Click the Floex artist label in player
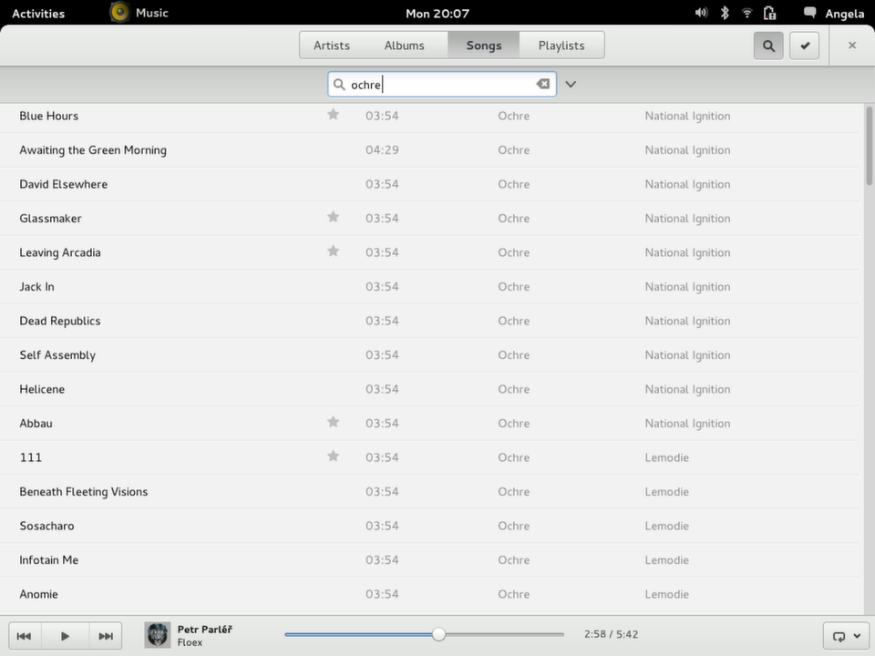This screenshot has width=875, height=656. (190, 642)
